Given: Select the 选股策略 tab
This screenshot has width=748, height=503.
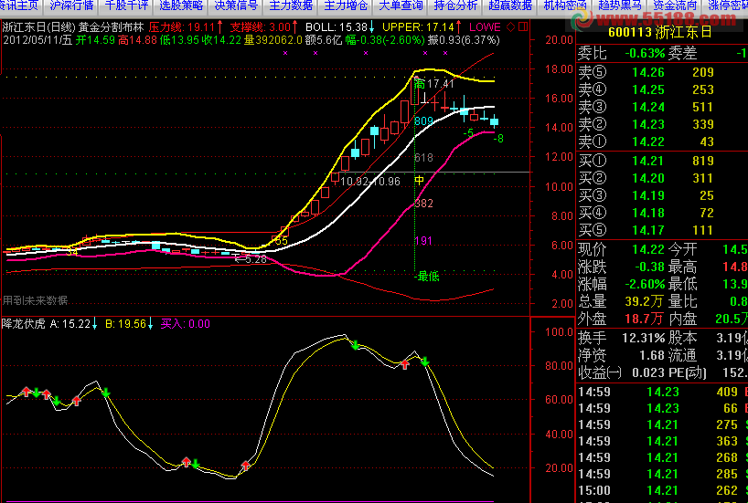Looking at the screenshot, I should pos(181,5).
